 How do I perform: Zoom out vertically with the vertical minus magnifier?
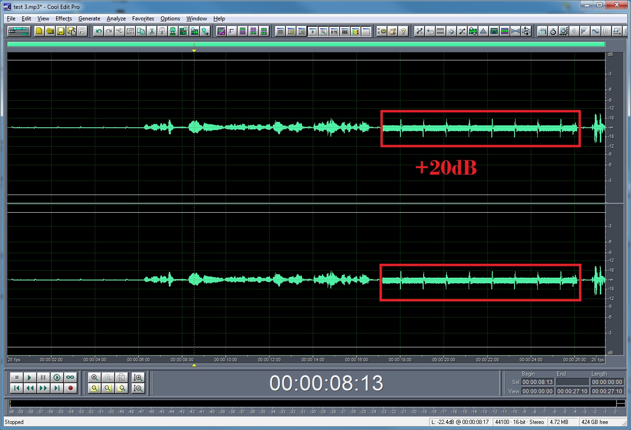tap(138, 388)
